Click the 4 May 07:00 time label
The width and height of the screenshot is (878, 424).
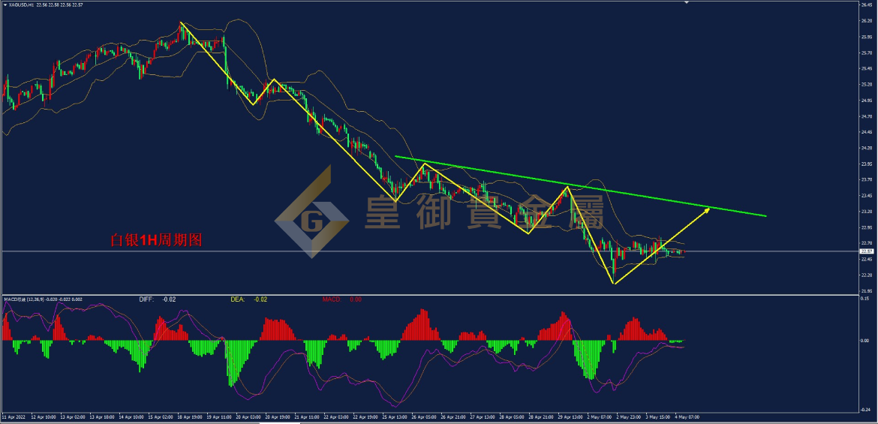coord(687,417)
